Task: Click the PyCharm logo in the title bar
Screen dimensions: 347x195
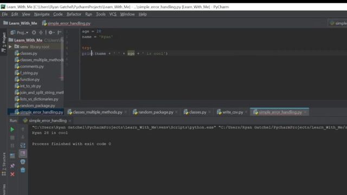Action: point(3,7)
